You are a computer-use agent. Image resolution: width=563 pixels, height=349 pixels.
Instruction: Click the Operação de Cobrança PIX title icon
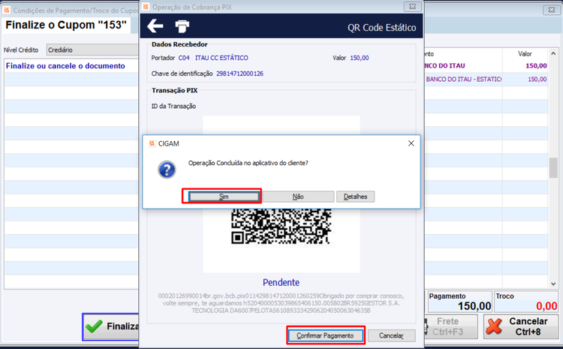(146, 7)
